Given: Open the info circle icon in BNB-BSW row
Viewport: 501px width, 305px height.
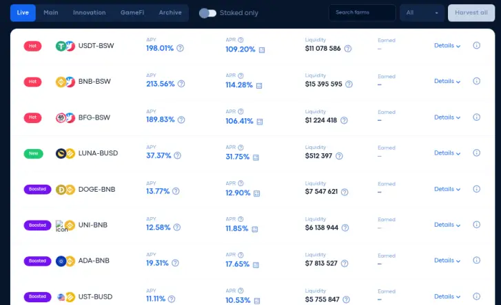Looking at the screenshot, I should (476, 81).
